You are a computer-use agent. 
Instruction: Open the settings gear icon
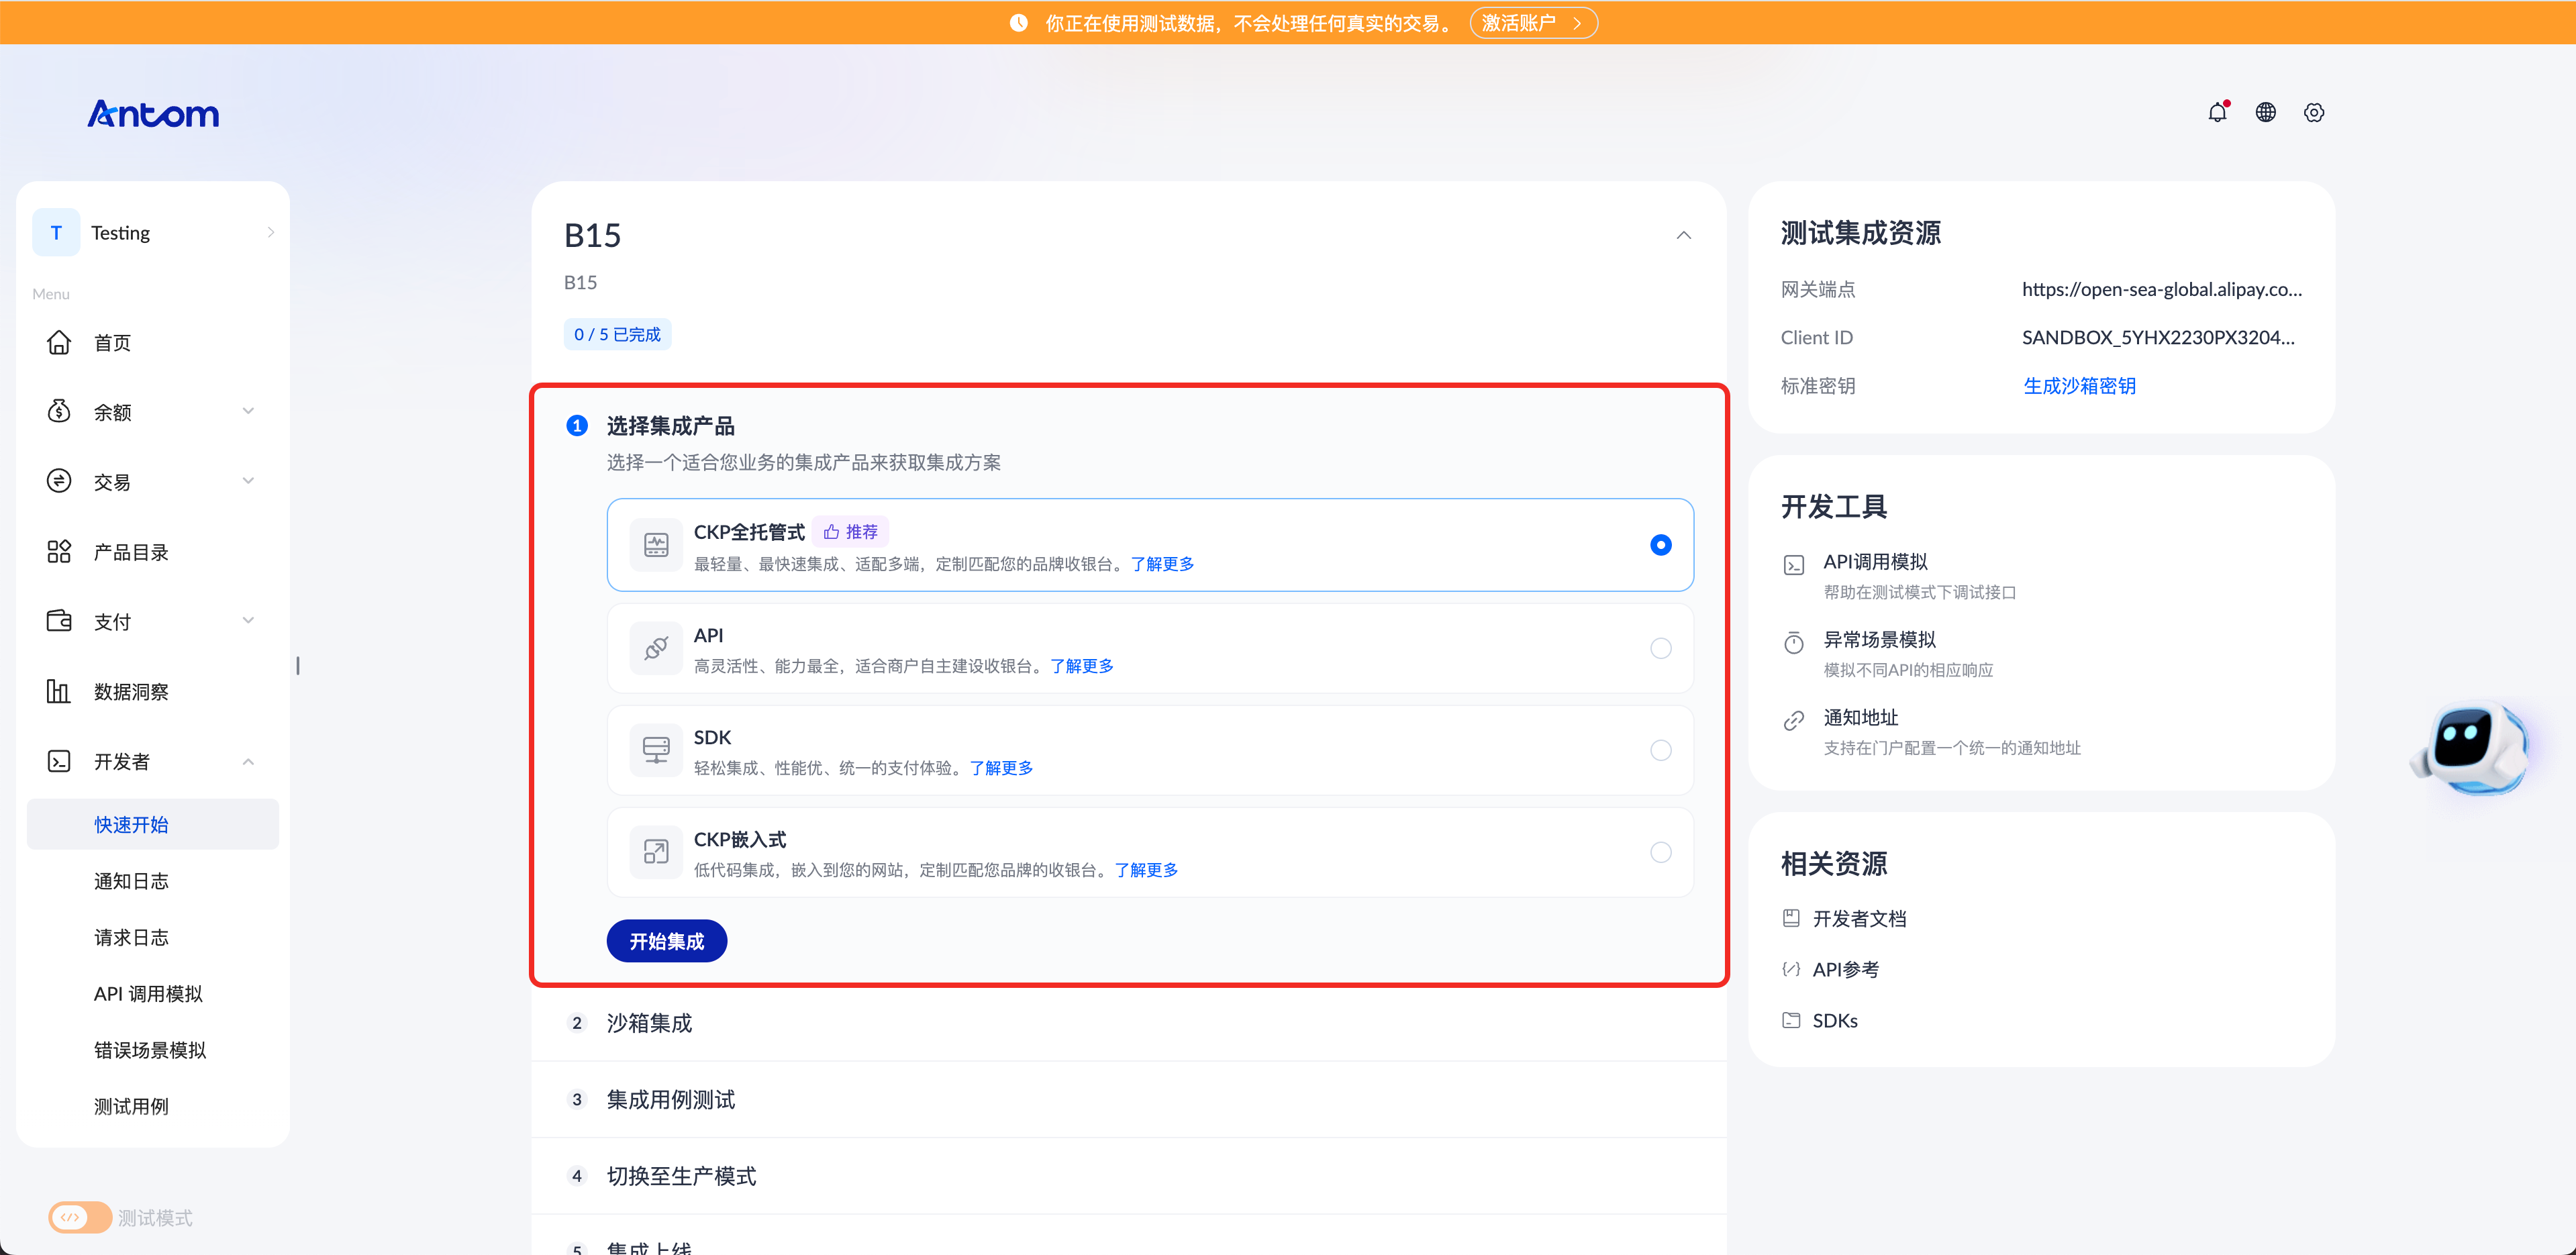[2314, 112]
